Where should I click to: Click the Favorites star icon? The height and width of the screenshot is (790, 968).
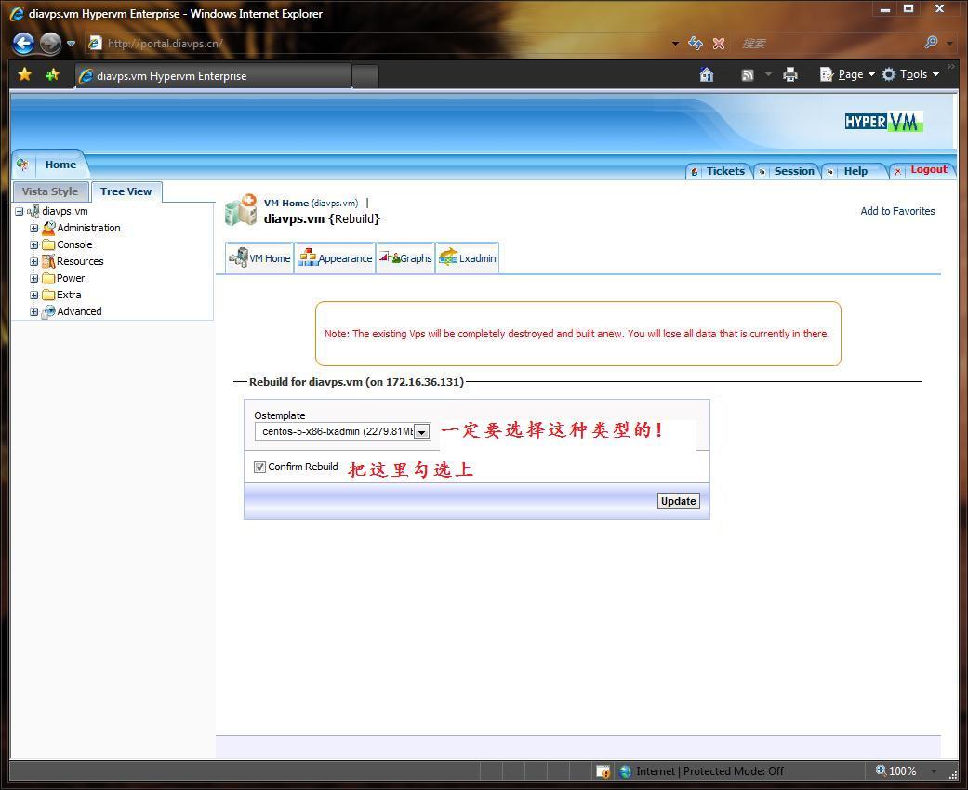(x=25, y=74)
